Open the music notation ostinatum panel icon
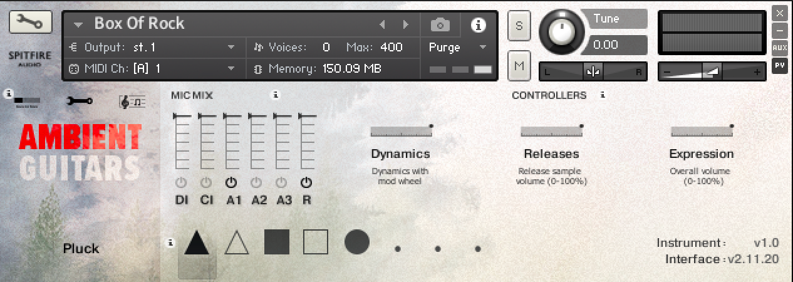This screenshot has height=282, width=793. point(132,101)
